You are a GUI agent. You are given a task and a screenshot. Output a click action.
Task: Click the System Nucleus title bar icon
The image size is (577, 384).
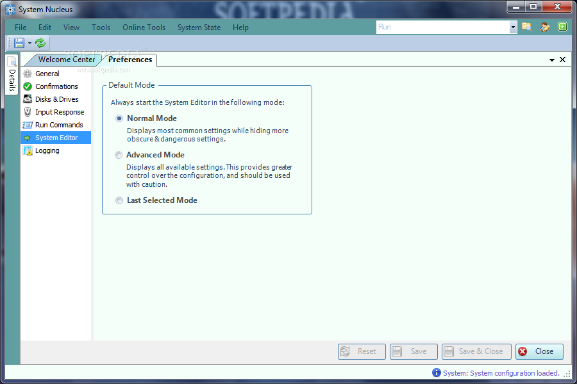[10, 10]
